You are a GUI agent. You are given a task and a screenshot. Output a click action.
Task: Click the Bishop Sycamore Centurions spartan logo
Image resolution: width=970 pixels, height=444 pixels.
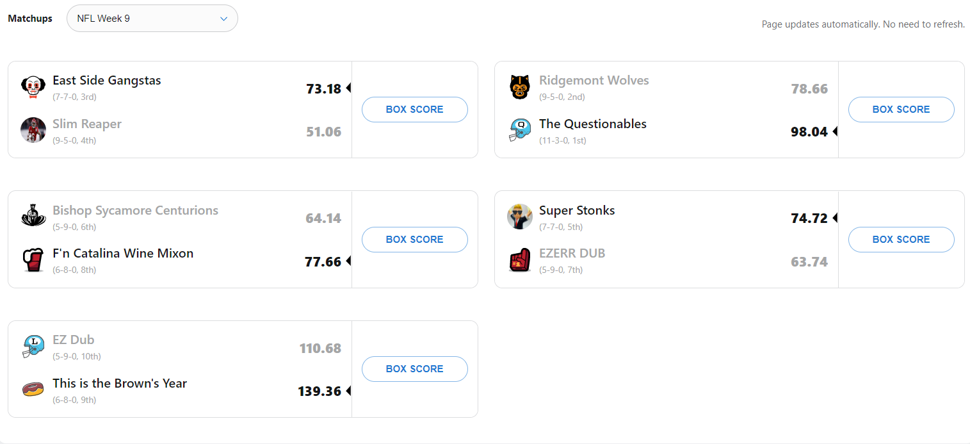click(x=33, y=217)
